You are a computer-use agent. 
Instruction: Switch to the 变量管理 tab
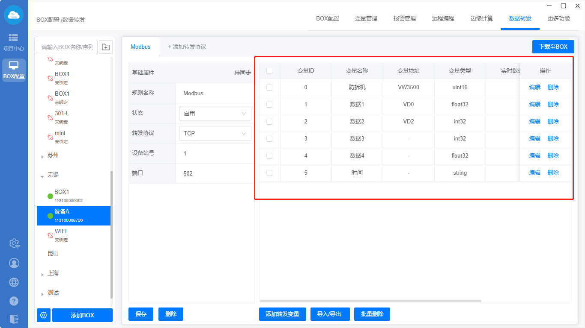(x=366, y=18)
